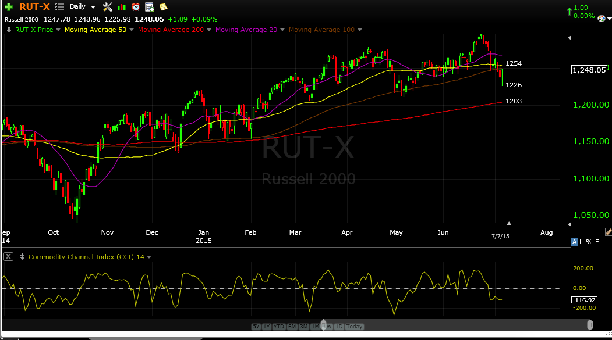Click the 1,200.00 price axis label
Image resolution: width=612 pixels, height=340 pixels.
(591, 105)
